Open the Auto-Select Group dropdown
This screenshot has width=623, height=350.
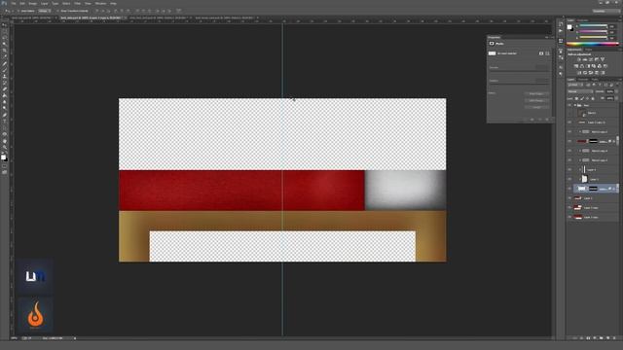(44, 11)
